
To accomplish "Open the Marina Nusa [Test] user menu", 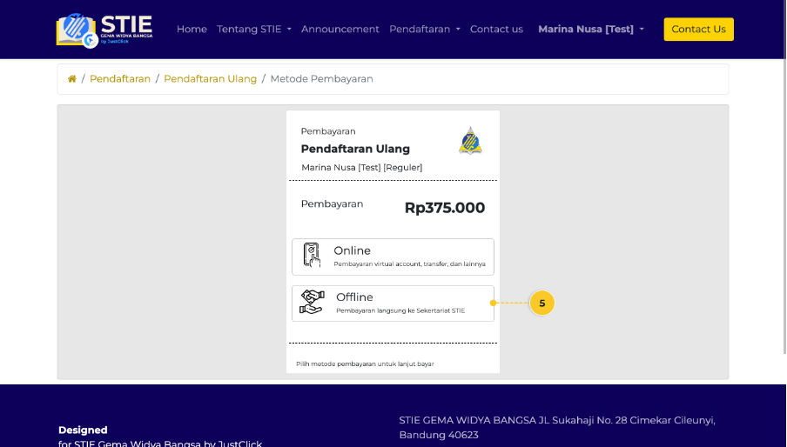I will [x=591, y=30].
